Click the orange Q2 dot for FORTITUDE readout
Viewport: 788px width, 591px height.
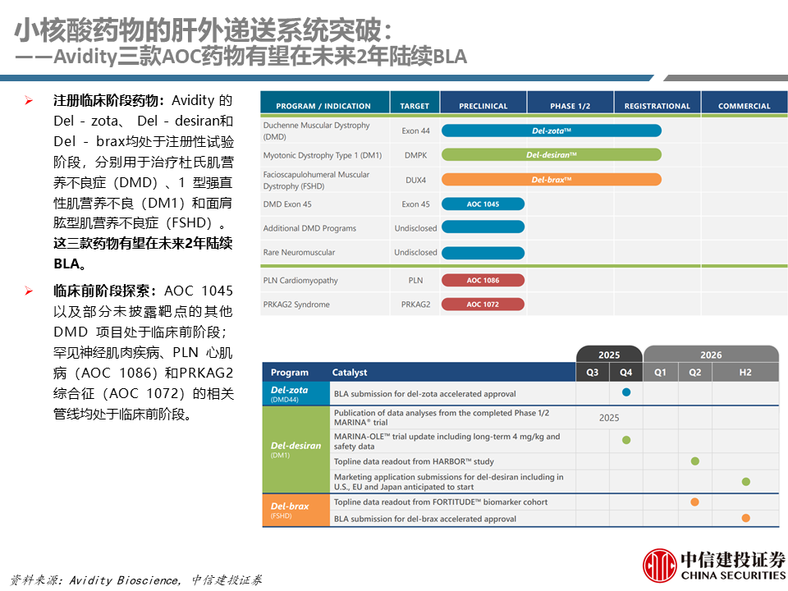[695, 502]
